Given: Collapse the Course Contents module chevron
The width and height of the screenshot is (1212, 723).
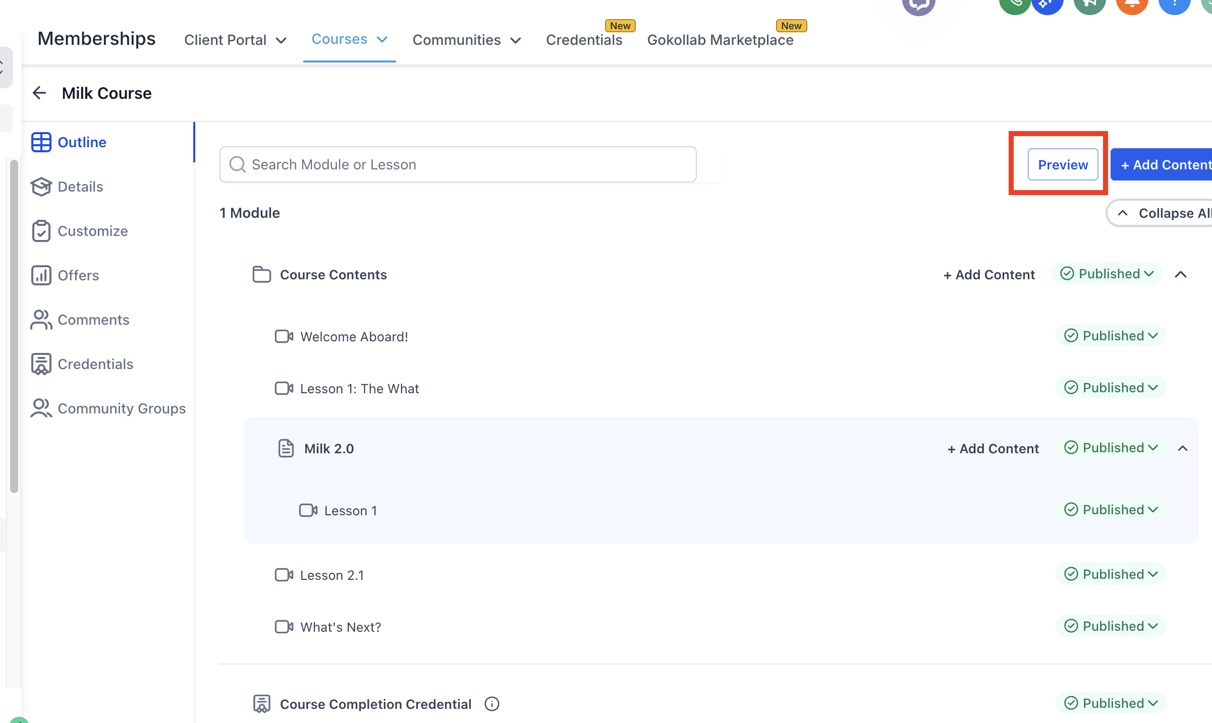Looking at the screenshot, I should [1180, 275].
